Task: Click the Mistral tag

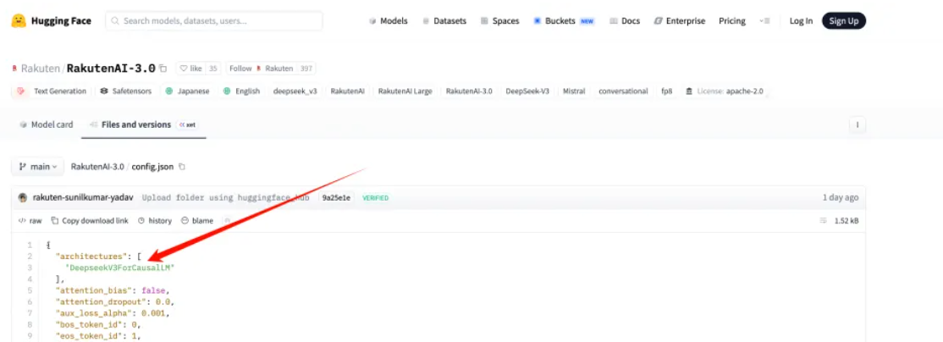Action: 574,91
